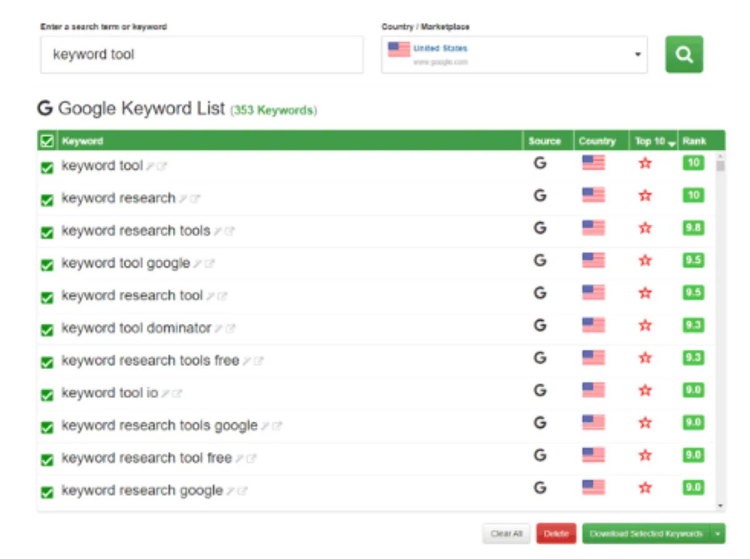This screenshot has height=559, width=750.
Task: Uncheck the 'keyword research tool' checkbox
Action: [47, 298]
